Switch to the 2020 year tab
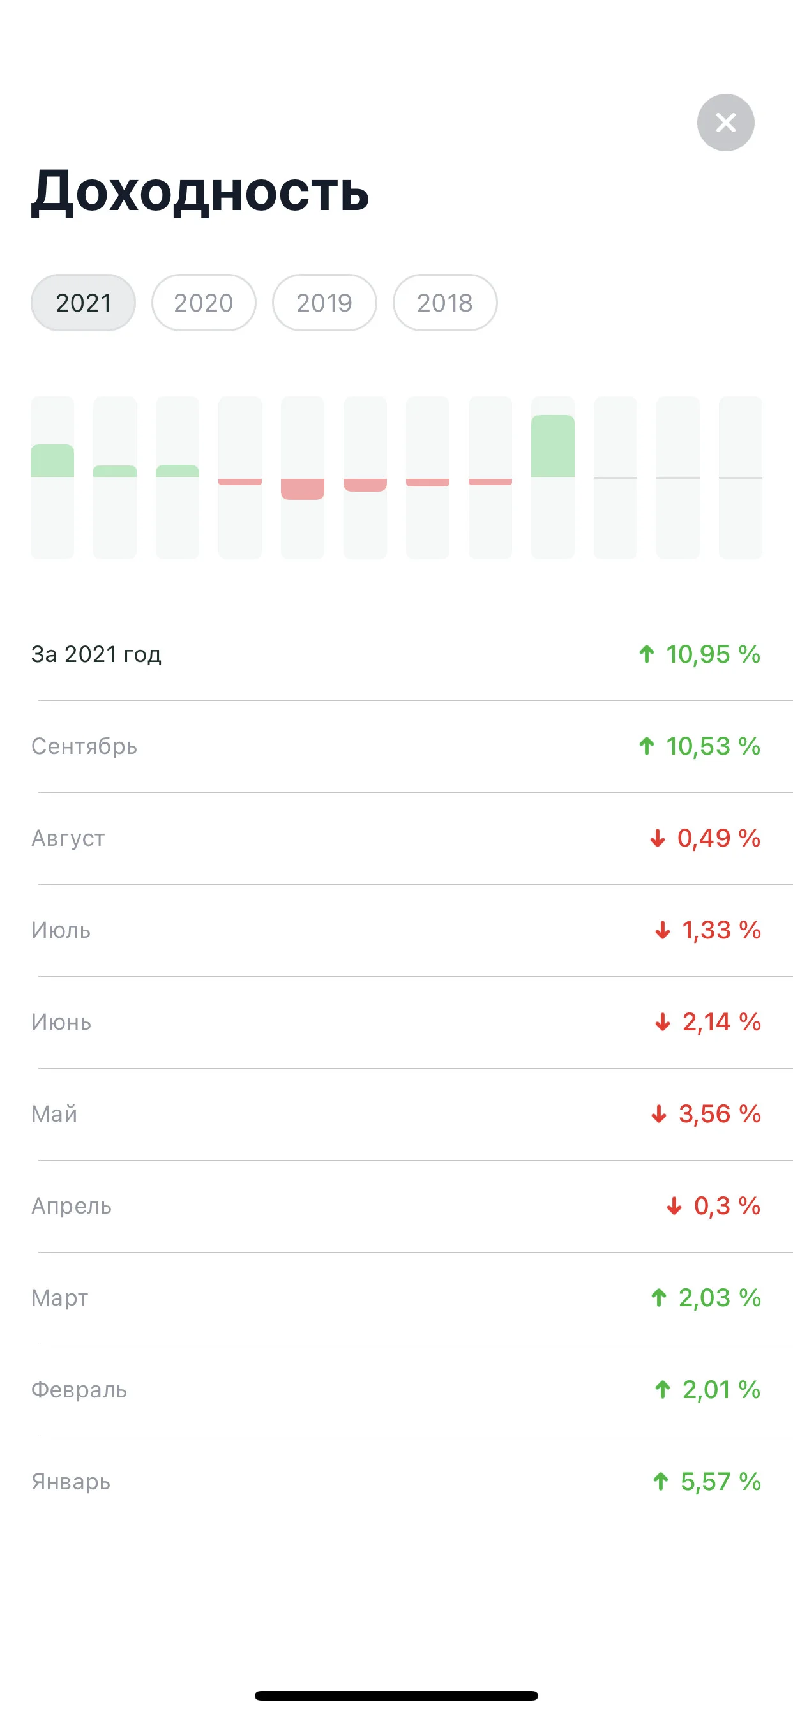793x1716 pixels. click(x=204, y=303)
